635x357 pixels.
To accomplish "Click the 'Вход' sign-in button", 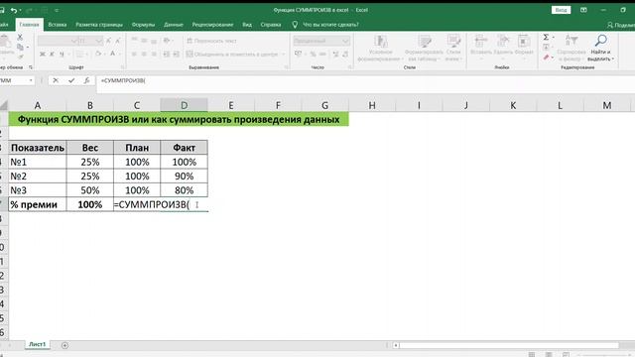I will click(561, 10).
